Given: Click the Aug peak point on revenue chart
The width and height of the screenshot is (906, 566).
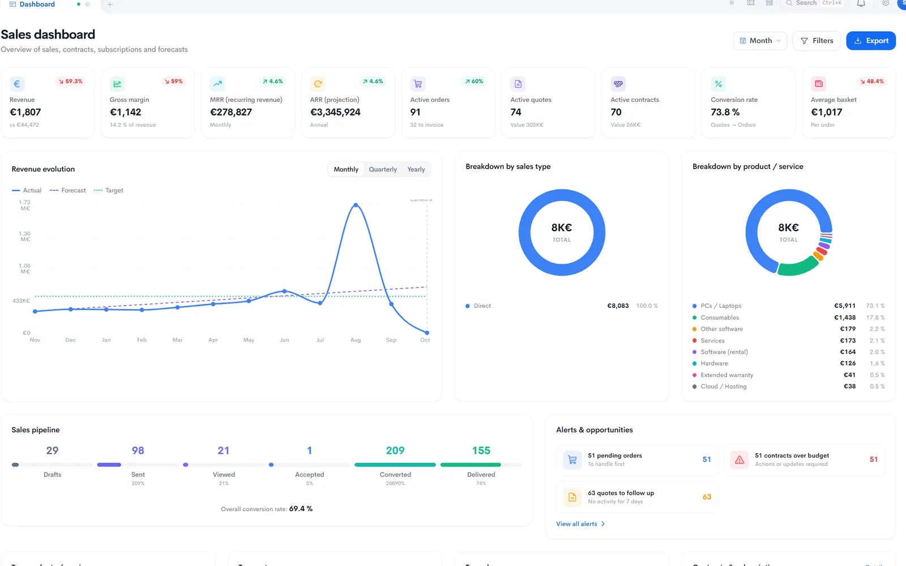Looking at the screenshot, I should click(x=356, y=205).
